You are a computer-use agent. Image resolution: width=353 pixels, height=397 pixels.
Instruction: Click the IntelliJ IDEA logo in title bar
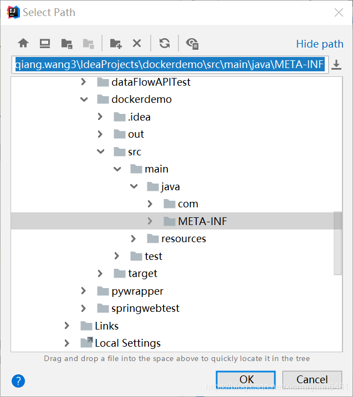pyautogui.click(x=13, y=12)
